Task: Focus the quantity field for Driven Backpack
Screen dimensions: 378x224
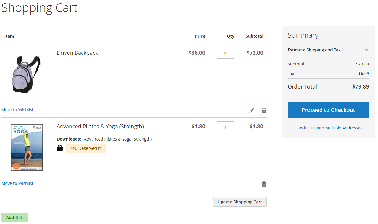Action: pyautogui.click(x=225, y=53)
